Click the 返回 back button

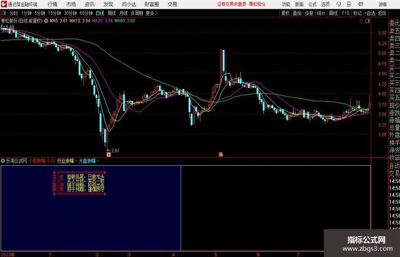click(x=382, y=13)
